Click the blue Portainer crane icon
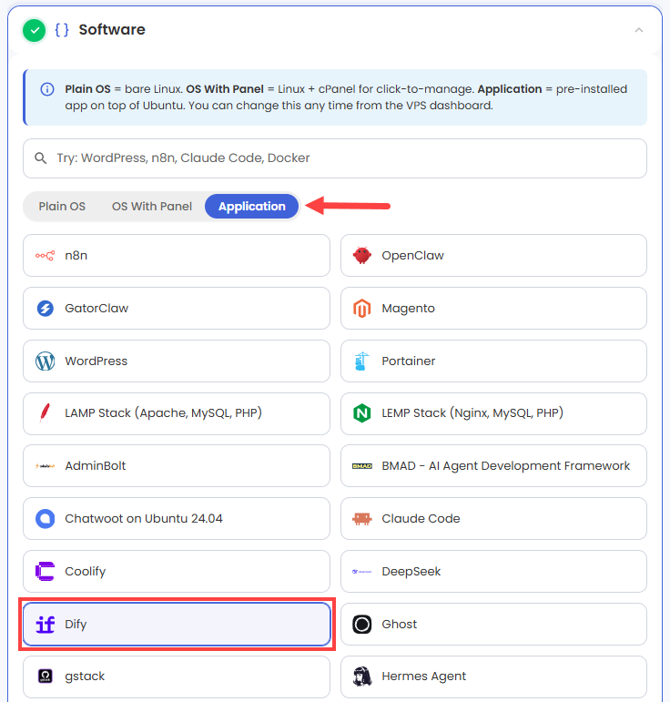Screen dimensions: 670x702 (x=361, y=361)
